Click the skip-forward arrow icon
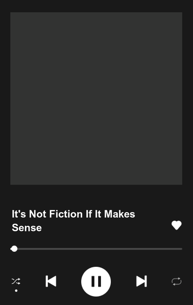The height and width of the screenshot is (305, 193). tap(141, 281)
